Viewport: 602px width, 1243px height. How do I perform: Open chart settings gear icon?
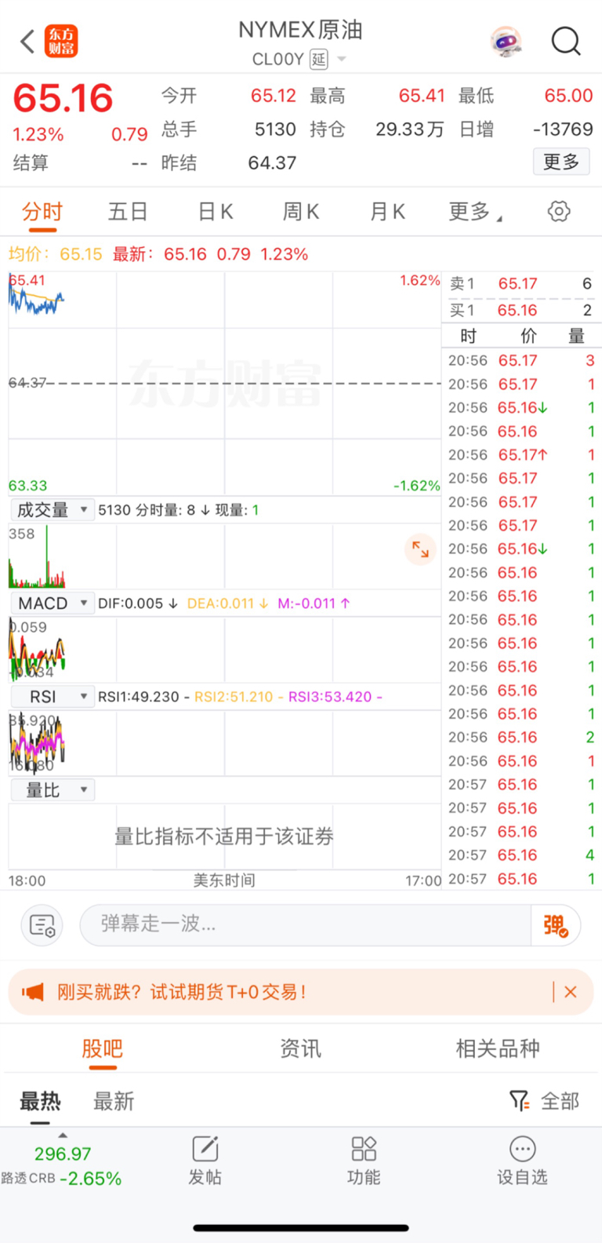coord(559,211)
